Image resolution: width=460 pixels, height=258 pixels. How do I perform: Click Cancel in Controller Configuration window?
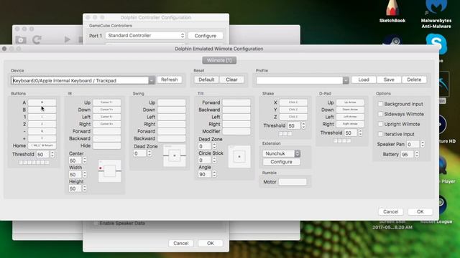[180, 243]
